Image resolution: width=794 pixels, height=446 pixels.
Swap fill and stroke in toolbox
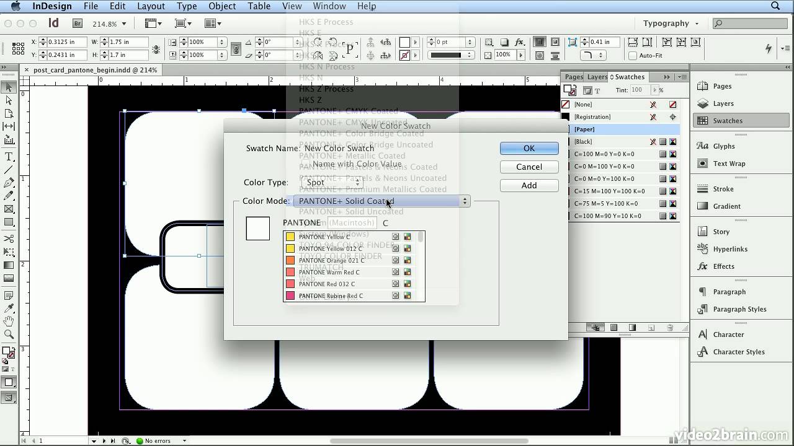(13, 348)
